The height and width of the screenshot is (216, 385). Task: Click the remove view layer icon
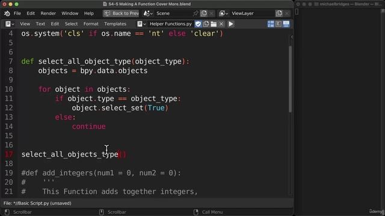(x=286, y=13)
